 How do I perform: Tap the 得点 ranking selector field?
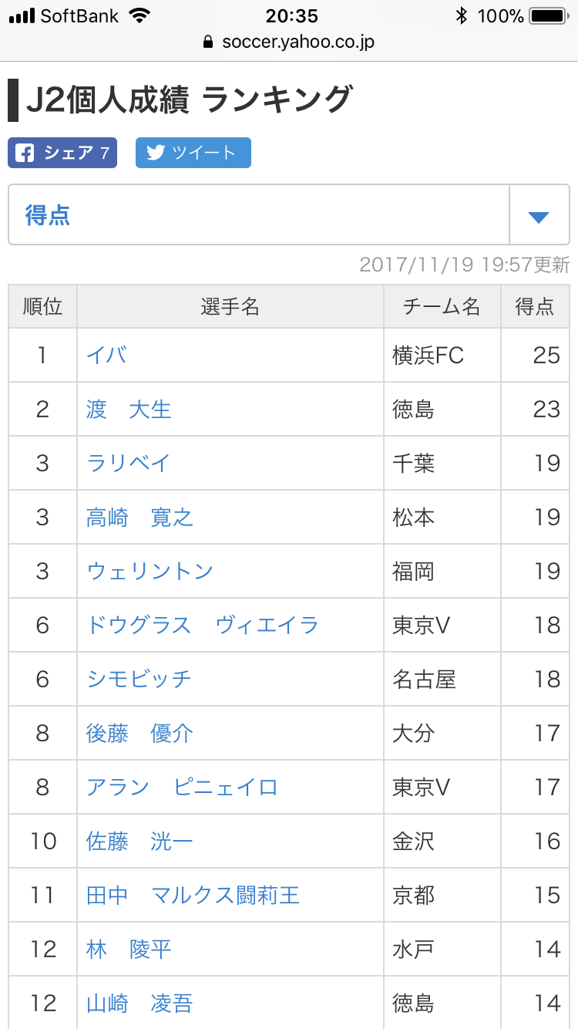tap(258, 215)
